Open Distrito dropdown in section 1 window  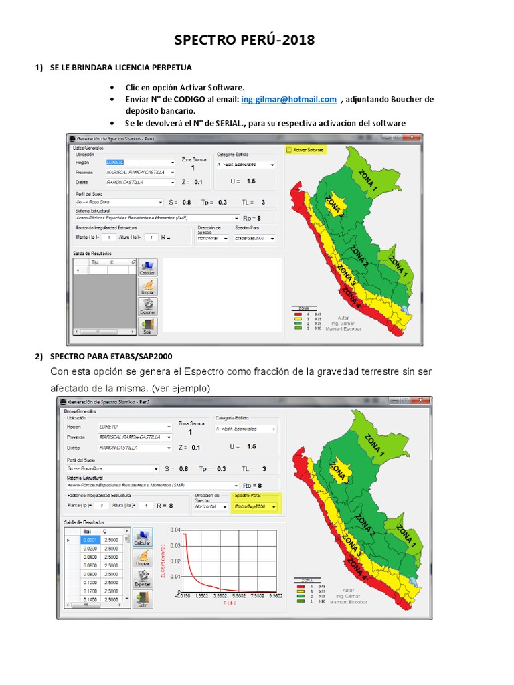click(x=141, y=182)
